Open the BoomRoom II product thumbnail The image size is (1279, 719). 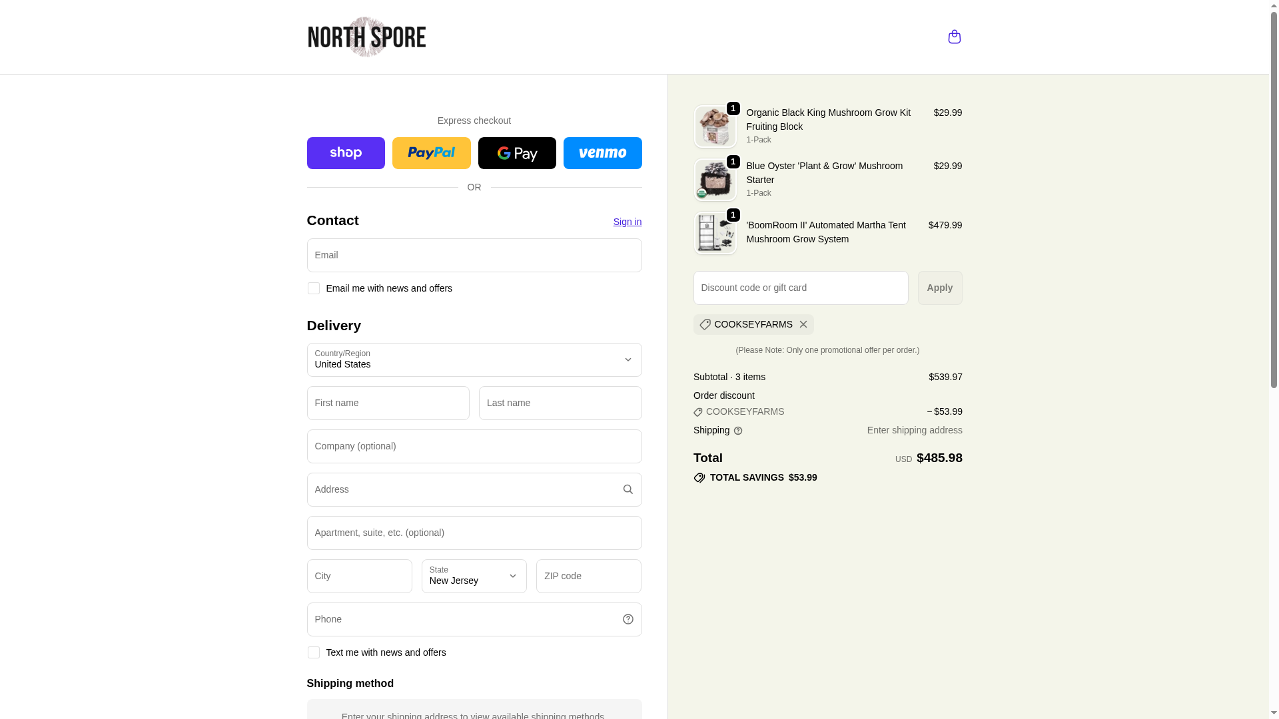pos(715,233)
